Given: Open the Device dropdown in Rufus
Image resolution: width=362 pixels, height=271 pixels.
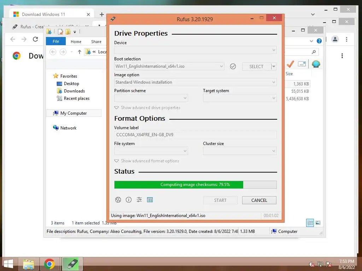Looking at the screenshot, I should pyautogui.click(x=195, y=50).
